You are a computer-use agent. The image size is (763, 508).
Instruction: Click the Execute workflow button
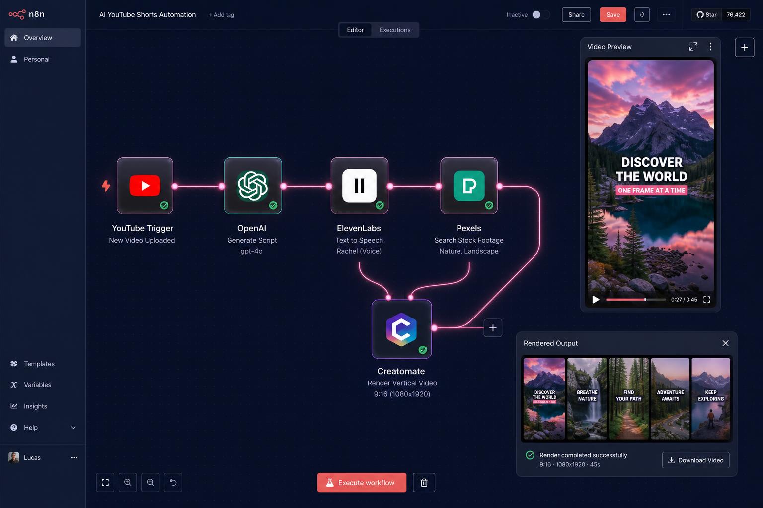pyautogui.click(x=362, y=483)
